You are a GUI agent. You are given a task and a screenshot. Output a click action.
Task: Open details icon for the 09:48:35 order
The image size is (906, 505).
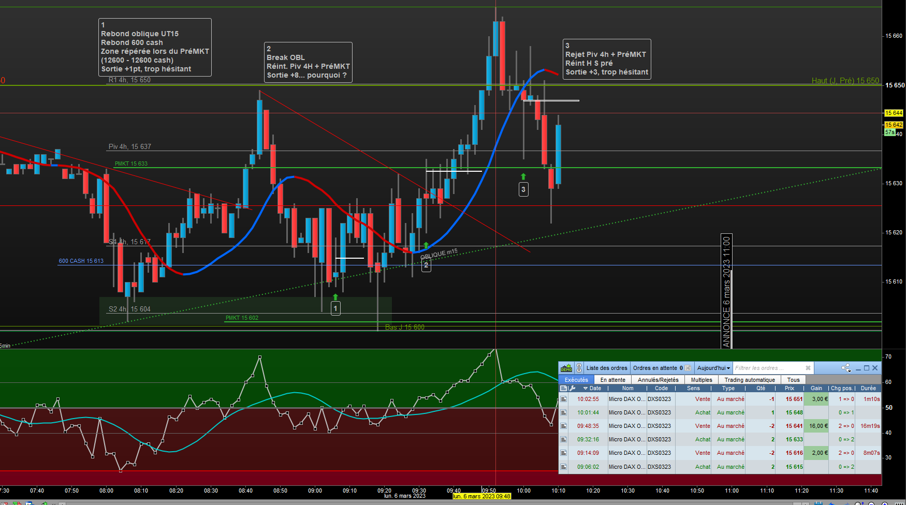564,426
